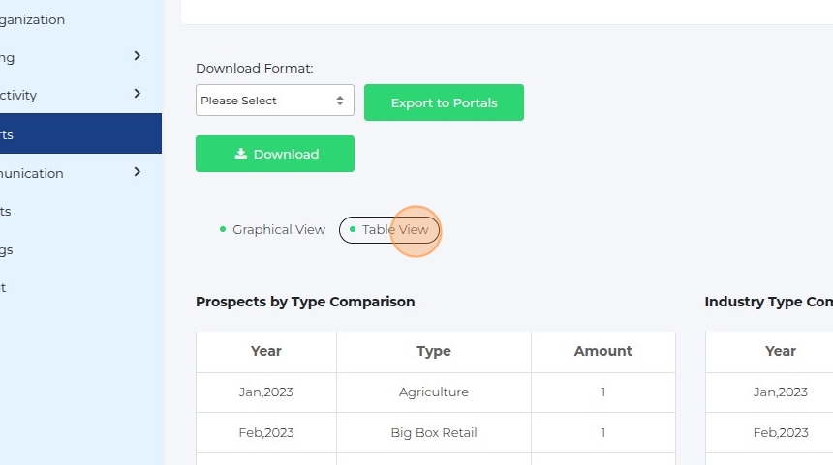This screenshot has width=833, height=465.
Task: Select the Big Box Retail cell
Action: tap(434, 433)
